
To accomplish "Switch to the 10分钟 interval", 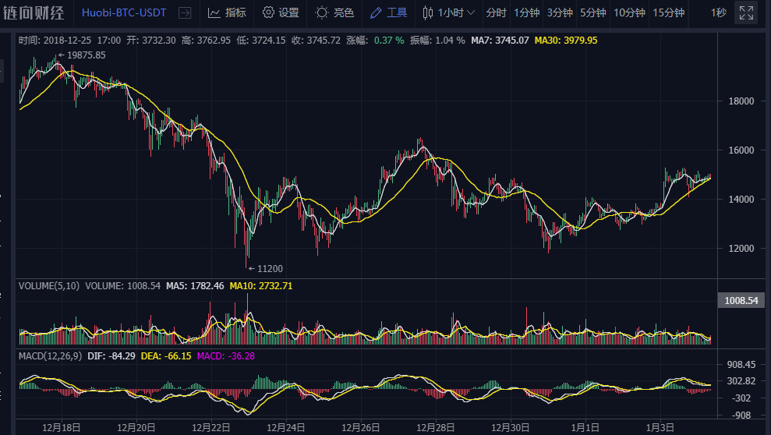I will 629,12.
